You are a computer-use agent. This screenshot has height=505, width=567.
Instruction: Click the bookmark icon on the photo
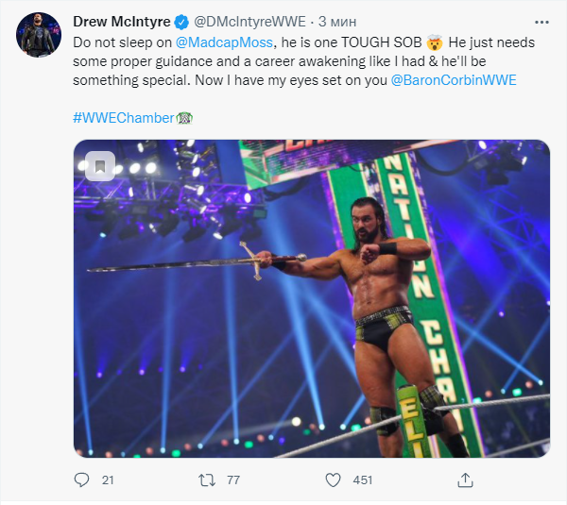100,166
